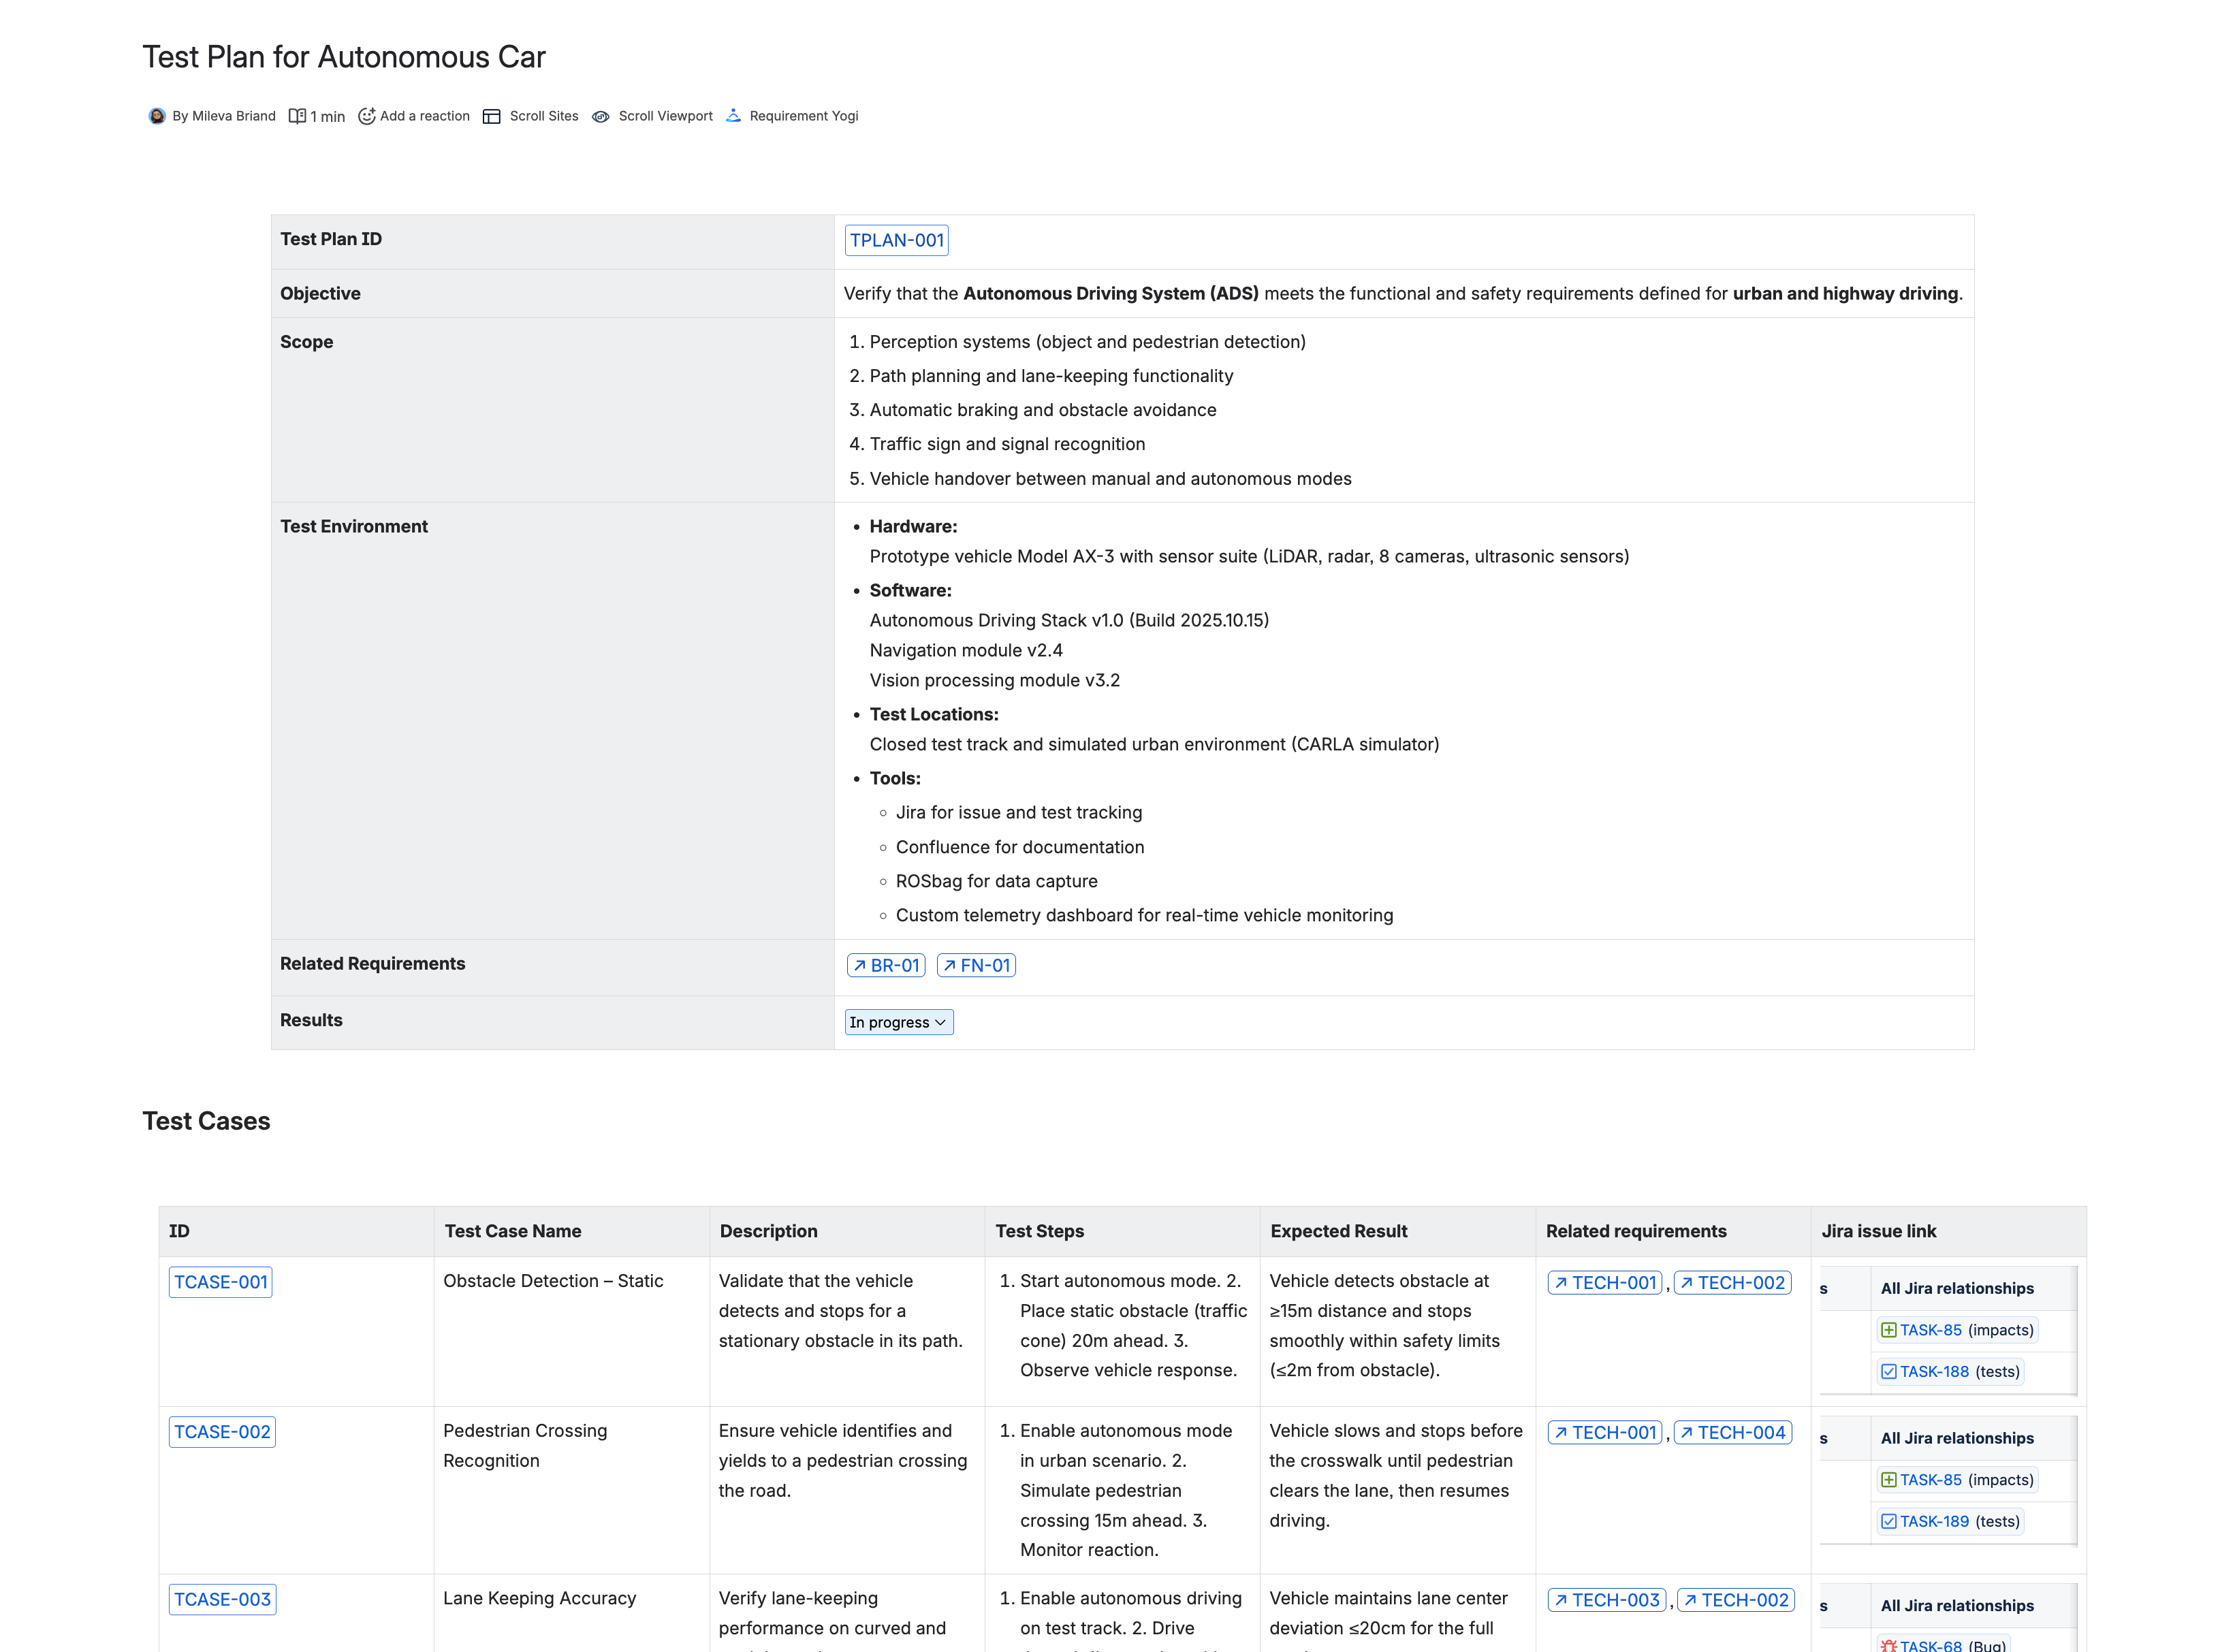Click the TASK-189 tests checkmark icon
The image size is (2235, 1652).
1889,1521
